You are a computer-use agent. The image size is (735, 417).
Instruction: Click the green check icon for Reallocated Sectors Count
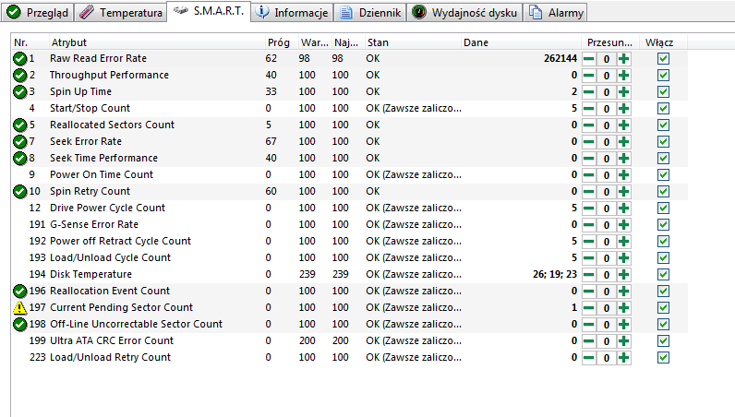(x=19, y=125)
